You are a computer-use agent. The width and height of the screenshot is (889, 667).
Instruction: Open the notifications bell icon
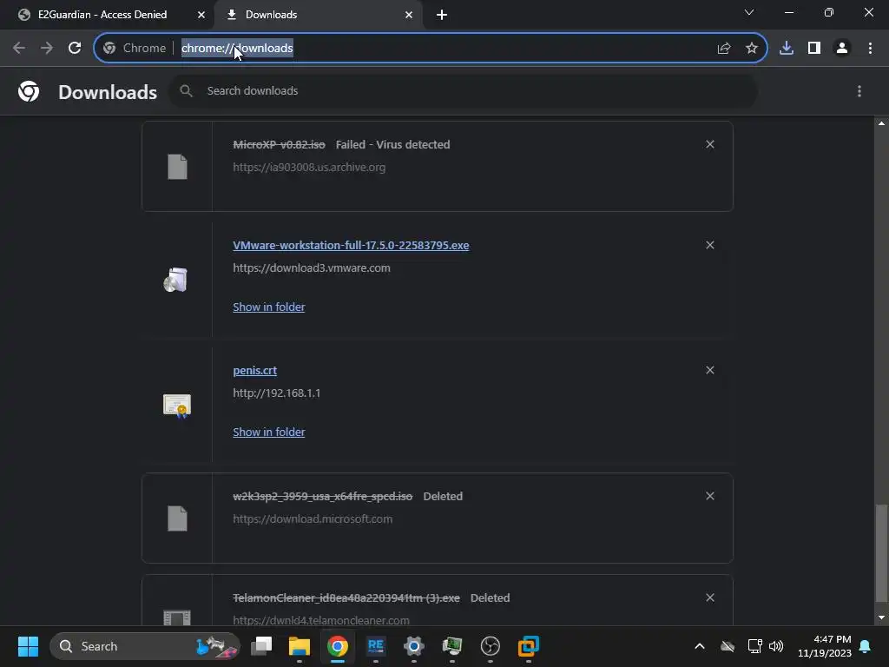coord(866,646)
